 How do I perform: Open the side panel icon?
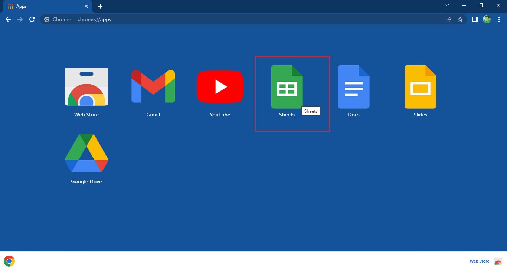(475, 19)
